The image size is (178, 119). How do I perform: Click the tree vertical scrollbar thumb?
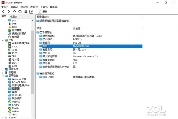33,62
